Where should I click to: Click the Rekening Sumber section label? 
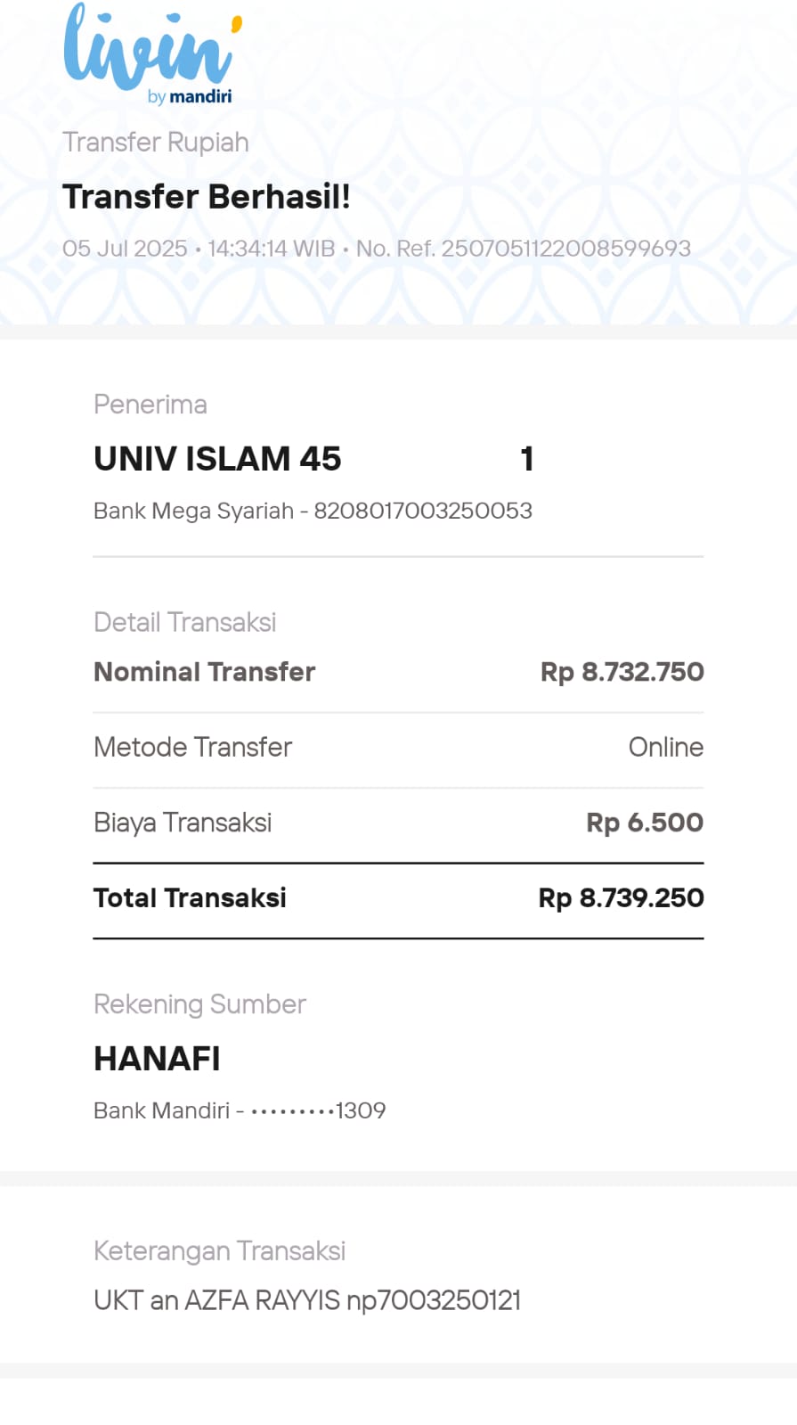199,1004
